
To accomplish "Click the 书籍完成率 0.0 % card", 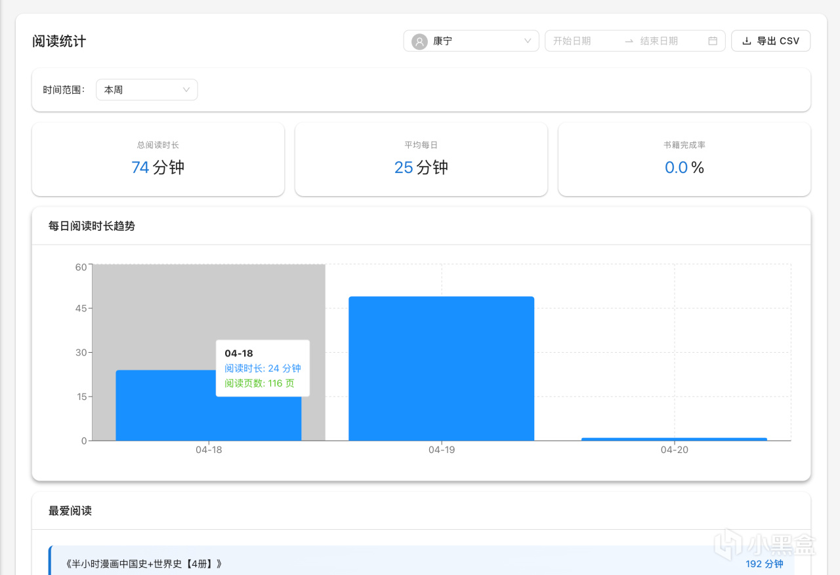I will point(684,159).
